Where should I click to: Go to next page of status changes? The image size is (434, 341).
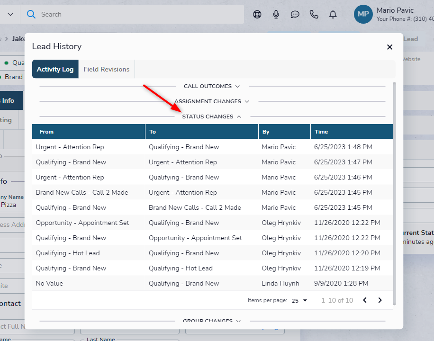(380, 300)
